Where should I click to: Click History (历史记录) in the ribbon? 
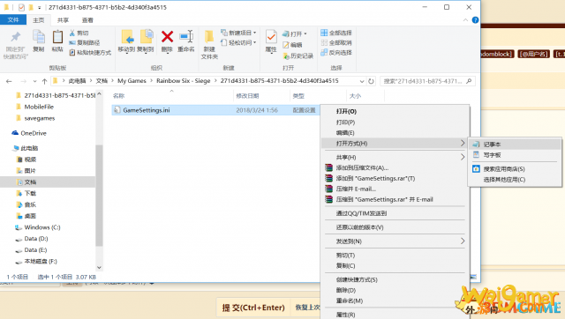click(298, 56)
